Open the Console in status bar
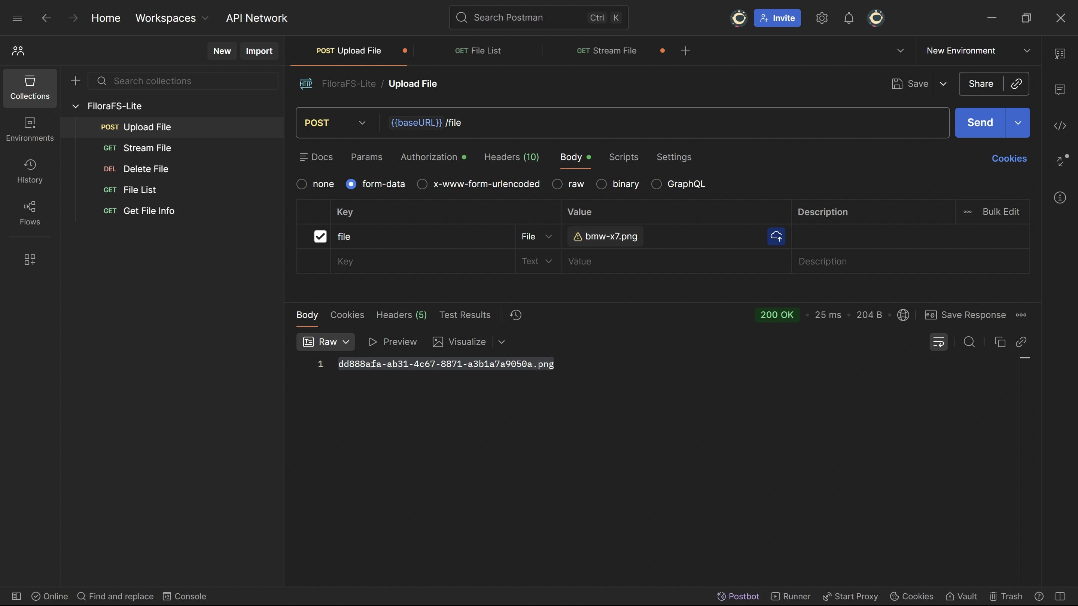 pos(184,596)
